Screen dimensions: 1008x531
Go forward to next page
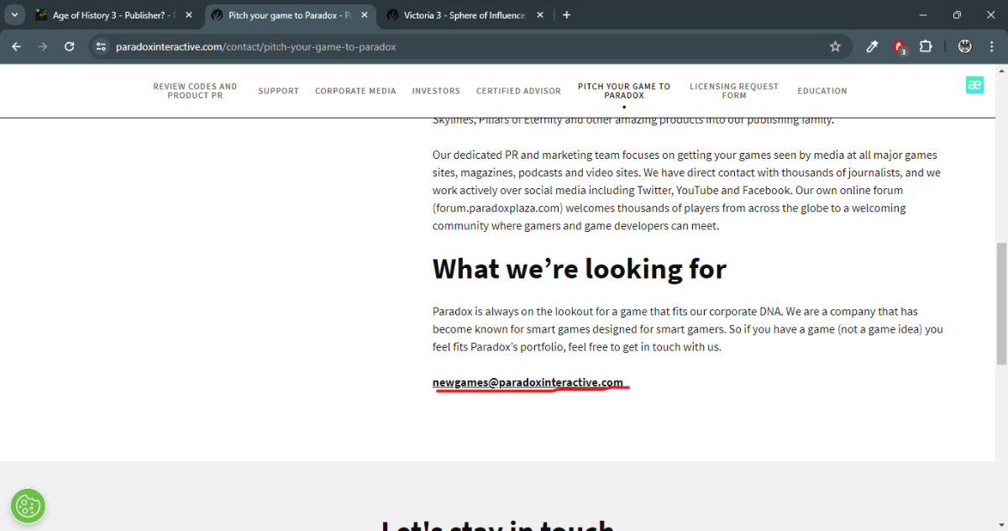(43, 47)
